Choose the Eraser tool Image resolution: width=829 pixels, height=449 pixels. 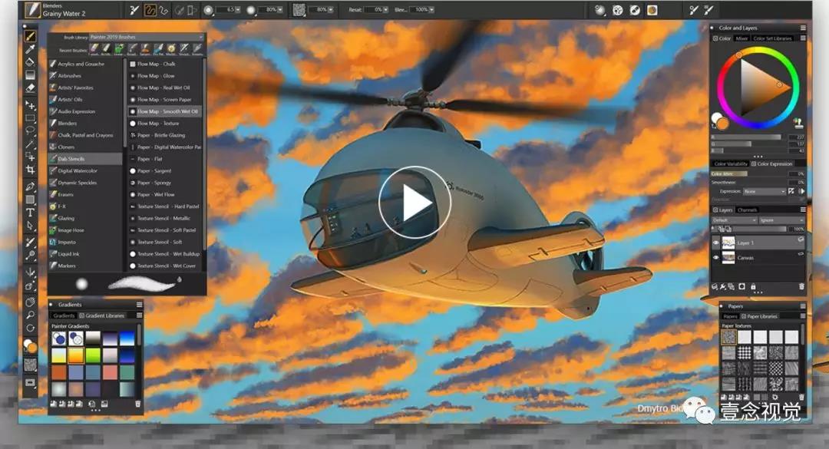31,88
